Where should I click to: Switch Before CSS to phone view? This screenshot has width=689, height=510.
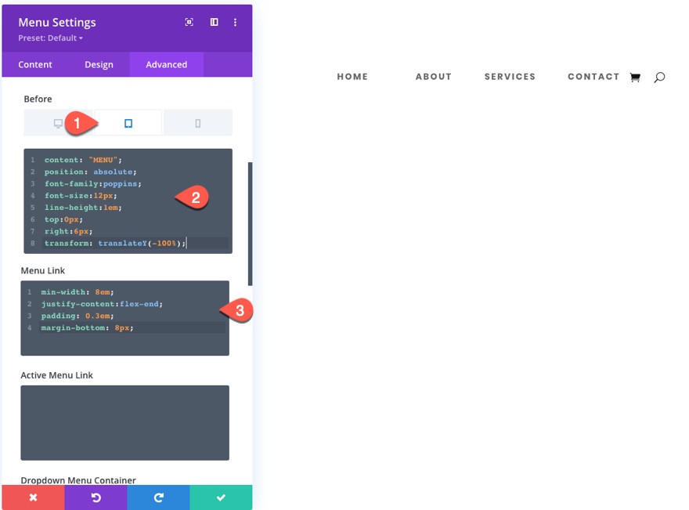coord(197,122)
